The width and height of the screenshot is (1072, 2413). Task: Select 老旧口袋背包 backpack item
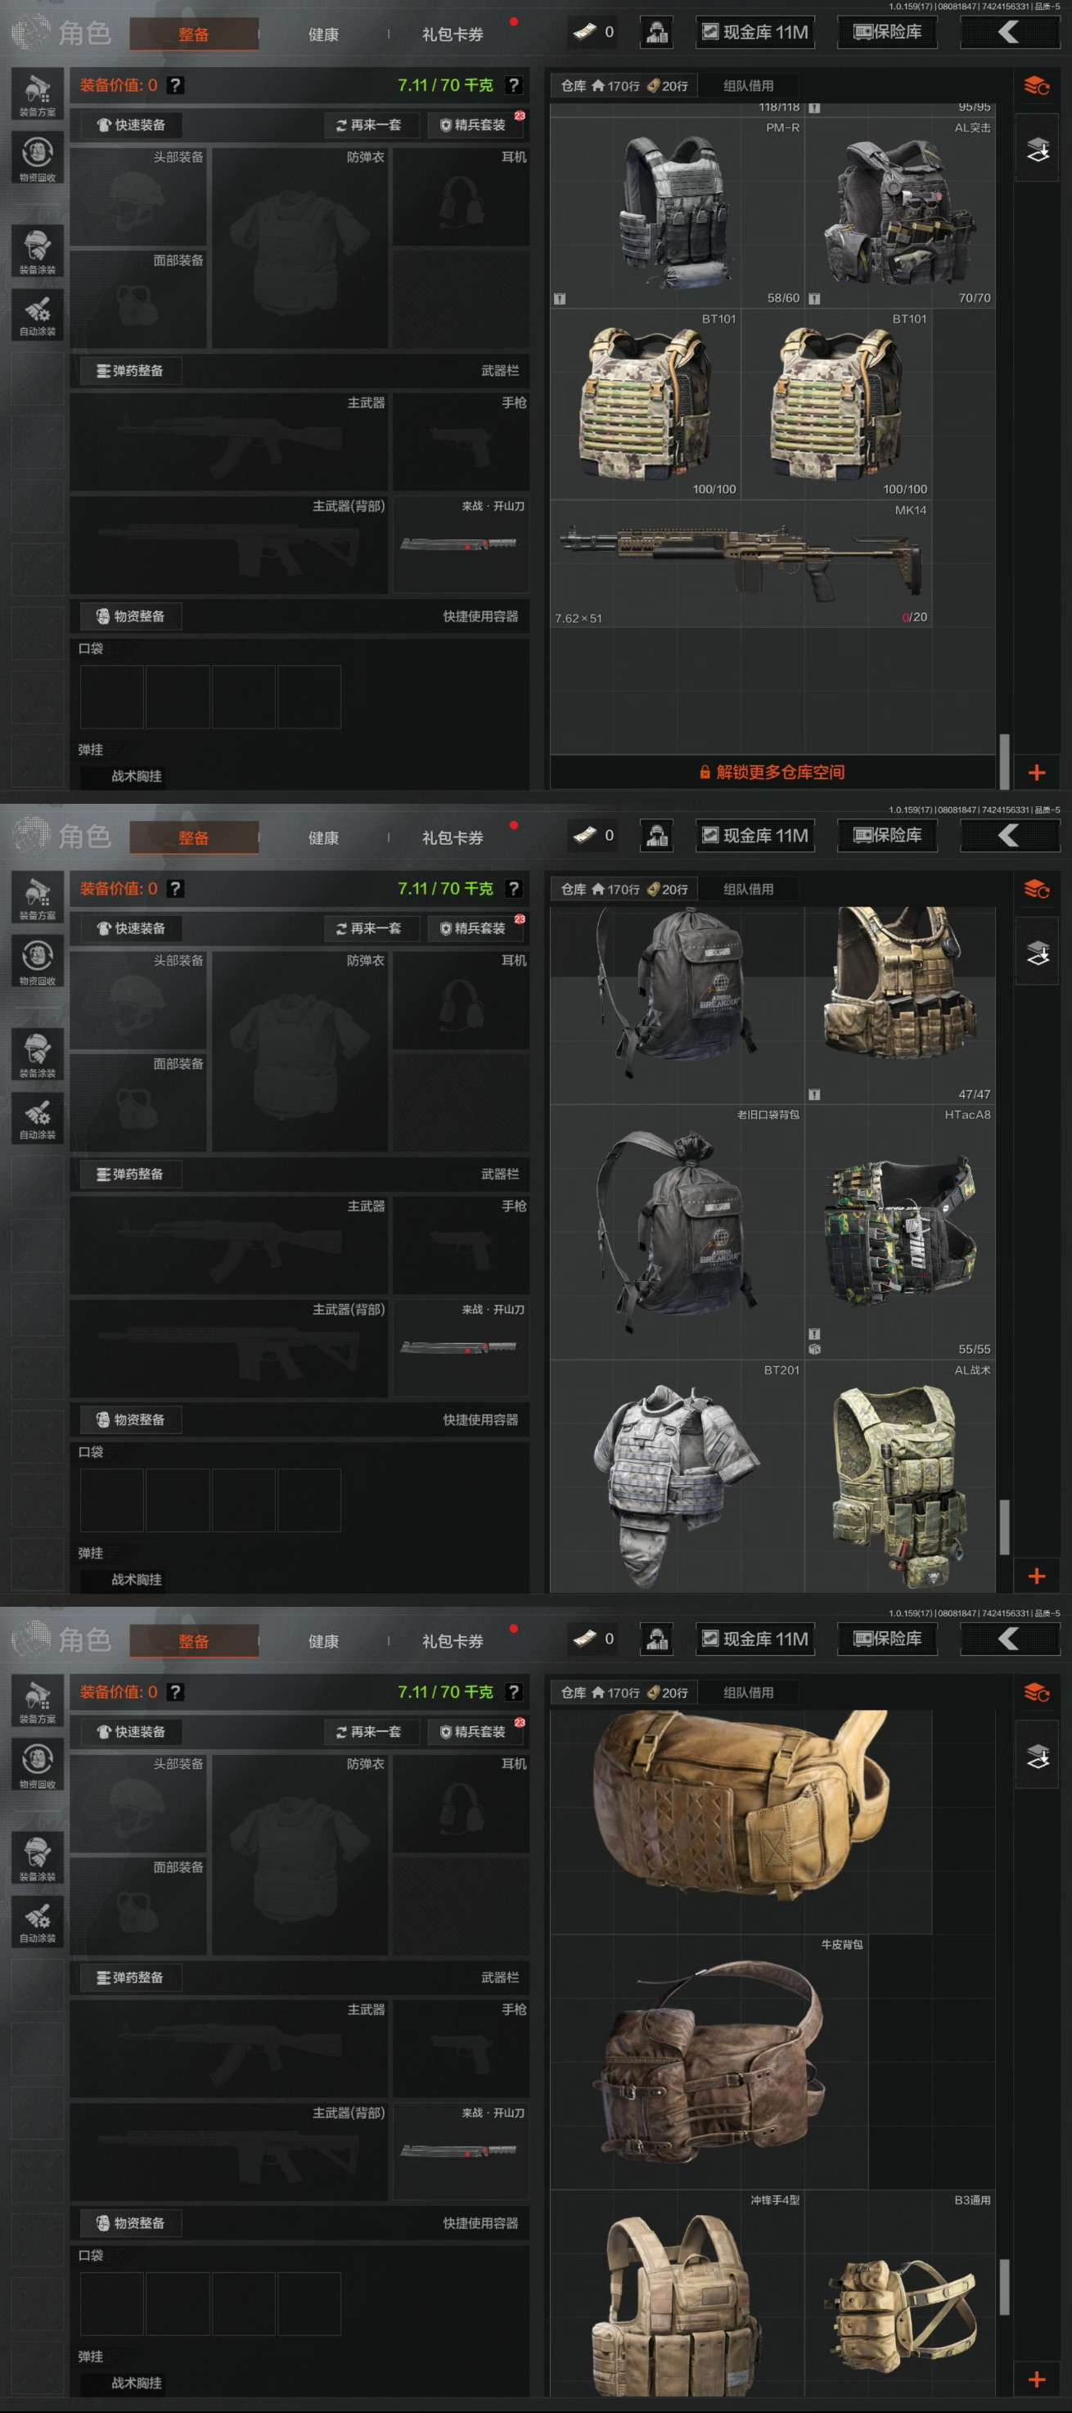click(677, 1232)
